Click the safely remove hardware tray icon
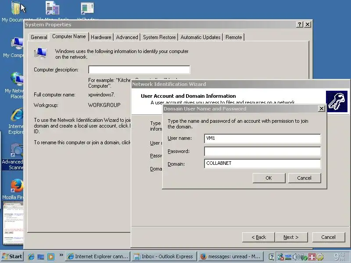 (304, 257)
